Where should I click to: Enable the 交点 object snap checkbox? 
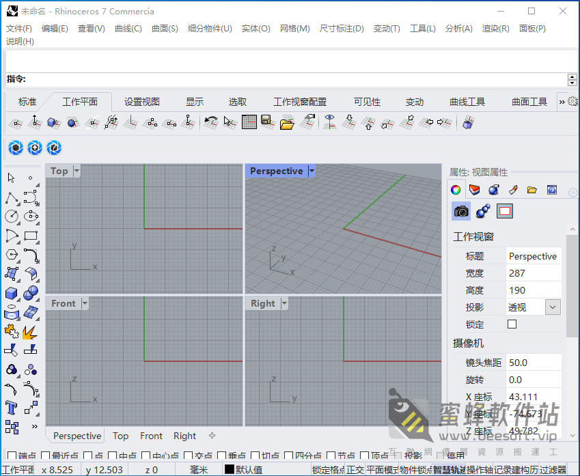(189, 456)
